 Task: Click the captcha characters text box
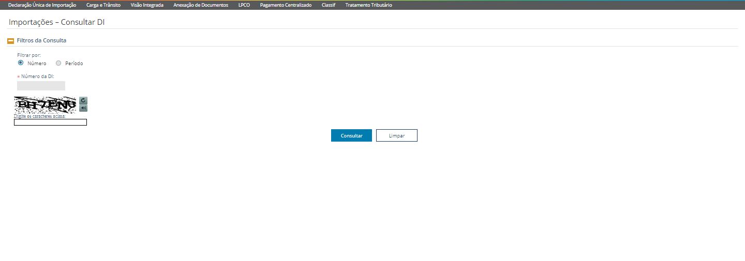pos(50,122)
